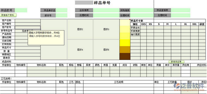Pick the palest cream color swatch
The height and width of the screenshot is (94, 207).
pyautogui.click(x=125, y=22)
